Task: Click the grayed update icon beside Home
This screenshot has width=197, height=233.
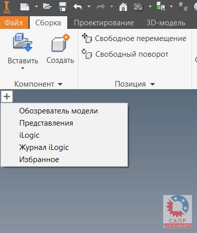Action: click(x=138, y=7)
